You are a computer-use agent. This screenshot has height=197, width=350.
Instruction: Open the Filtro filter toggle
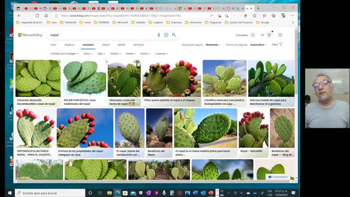277,45
